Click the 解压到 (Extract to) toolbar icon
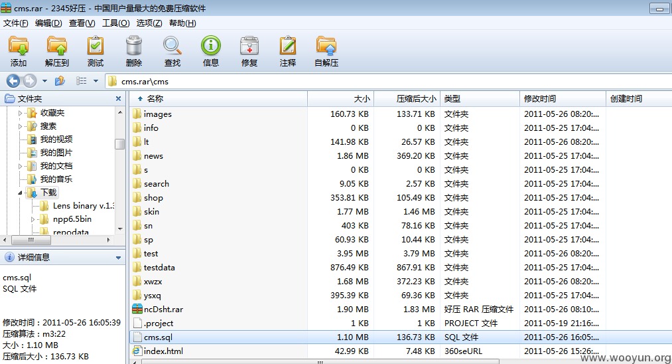The height and width of the screenshot is (364, 672). (57, 46)
